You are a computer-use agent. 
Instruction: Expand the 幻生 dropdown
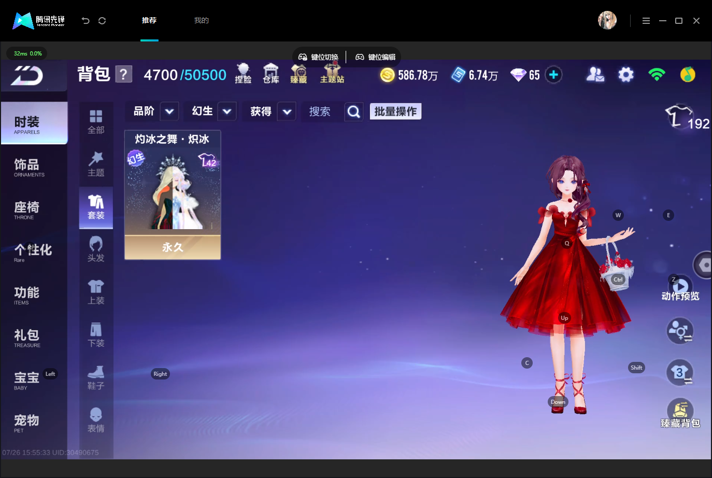(227, 111)
